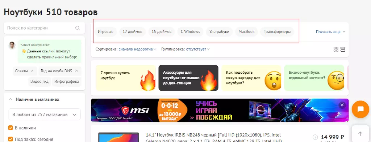371x142 pixels.
Task: Open the "7 причин купить ноутбук" card
Action: click(125, 78)
